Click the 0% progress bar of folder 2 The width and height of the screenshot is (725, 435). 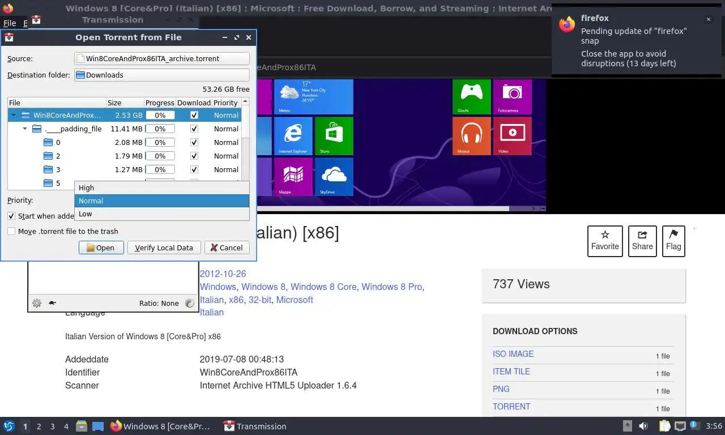point(160,156)
